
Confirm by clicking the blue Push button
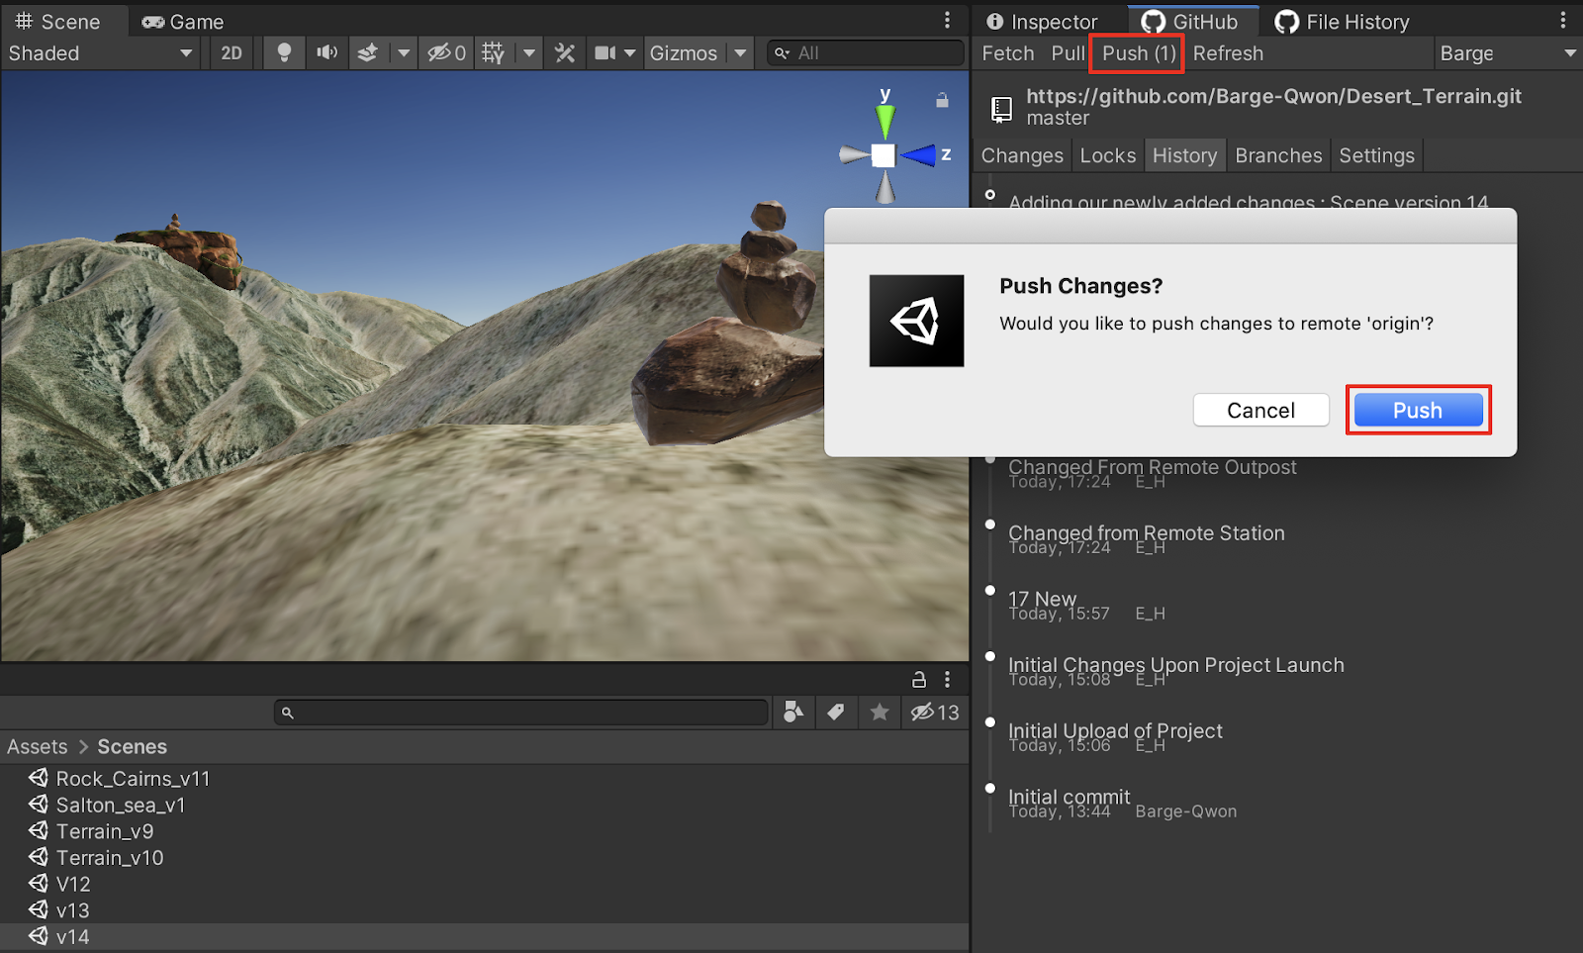1418,411
